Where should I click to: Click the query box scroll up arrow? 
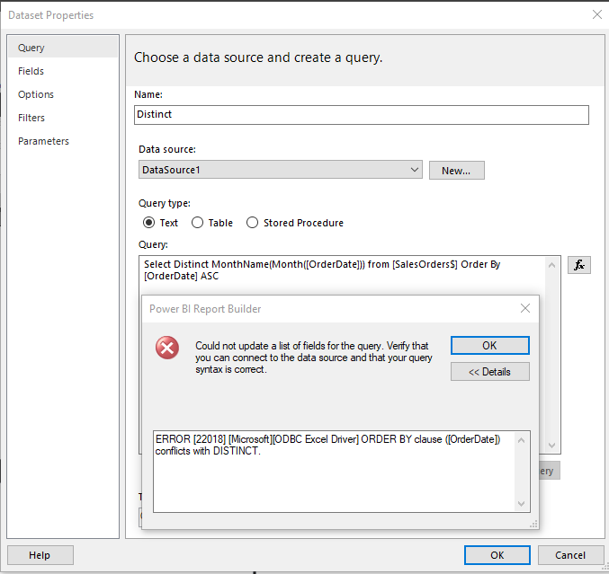(x=551, y=265)
